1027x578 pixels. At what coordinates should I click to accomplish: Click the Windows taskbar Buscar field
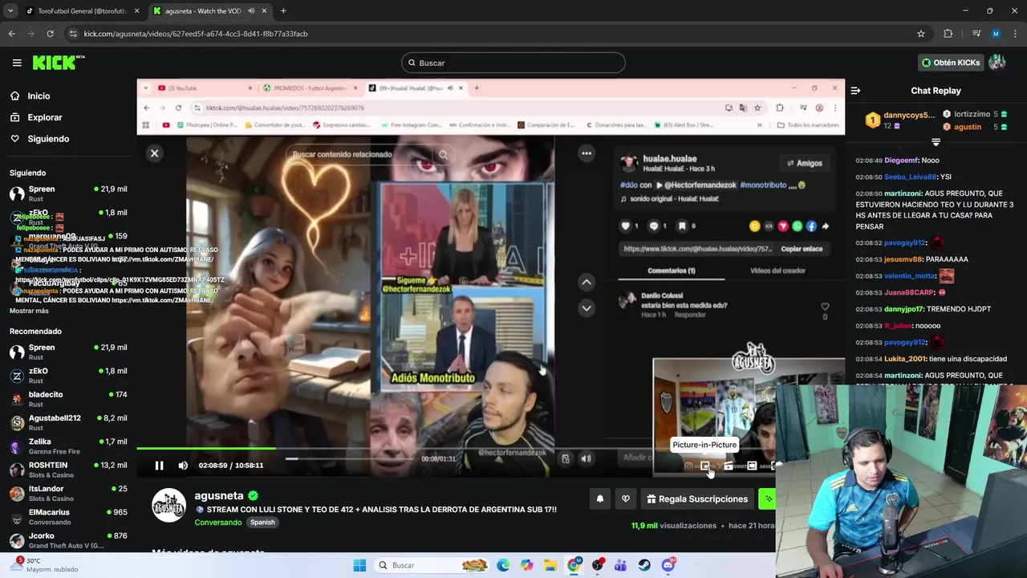[x=432, y=565]
